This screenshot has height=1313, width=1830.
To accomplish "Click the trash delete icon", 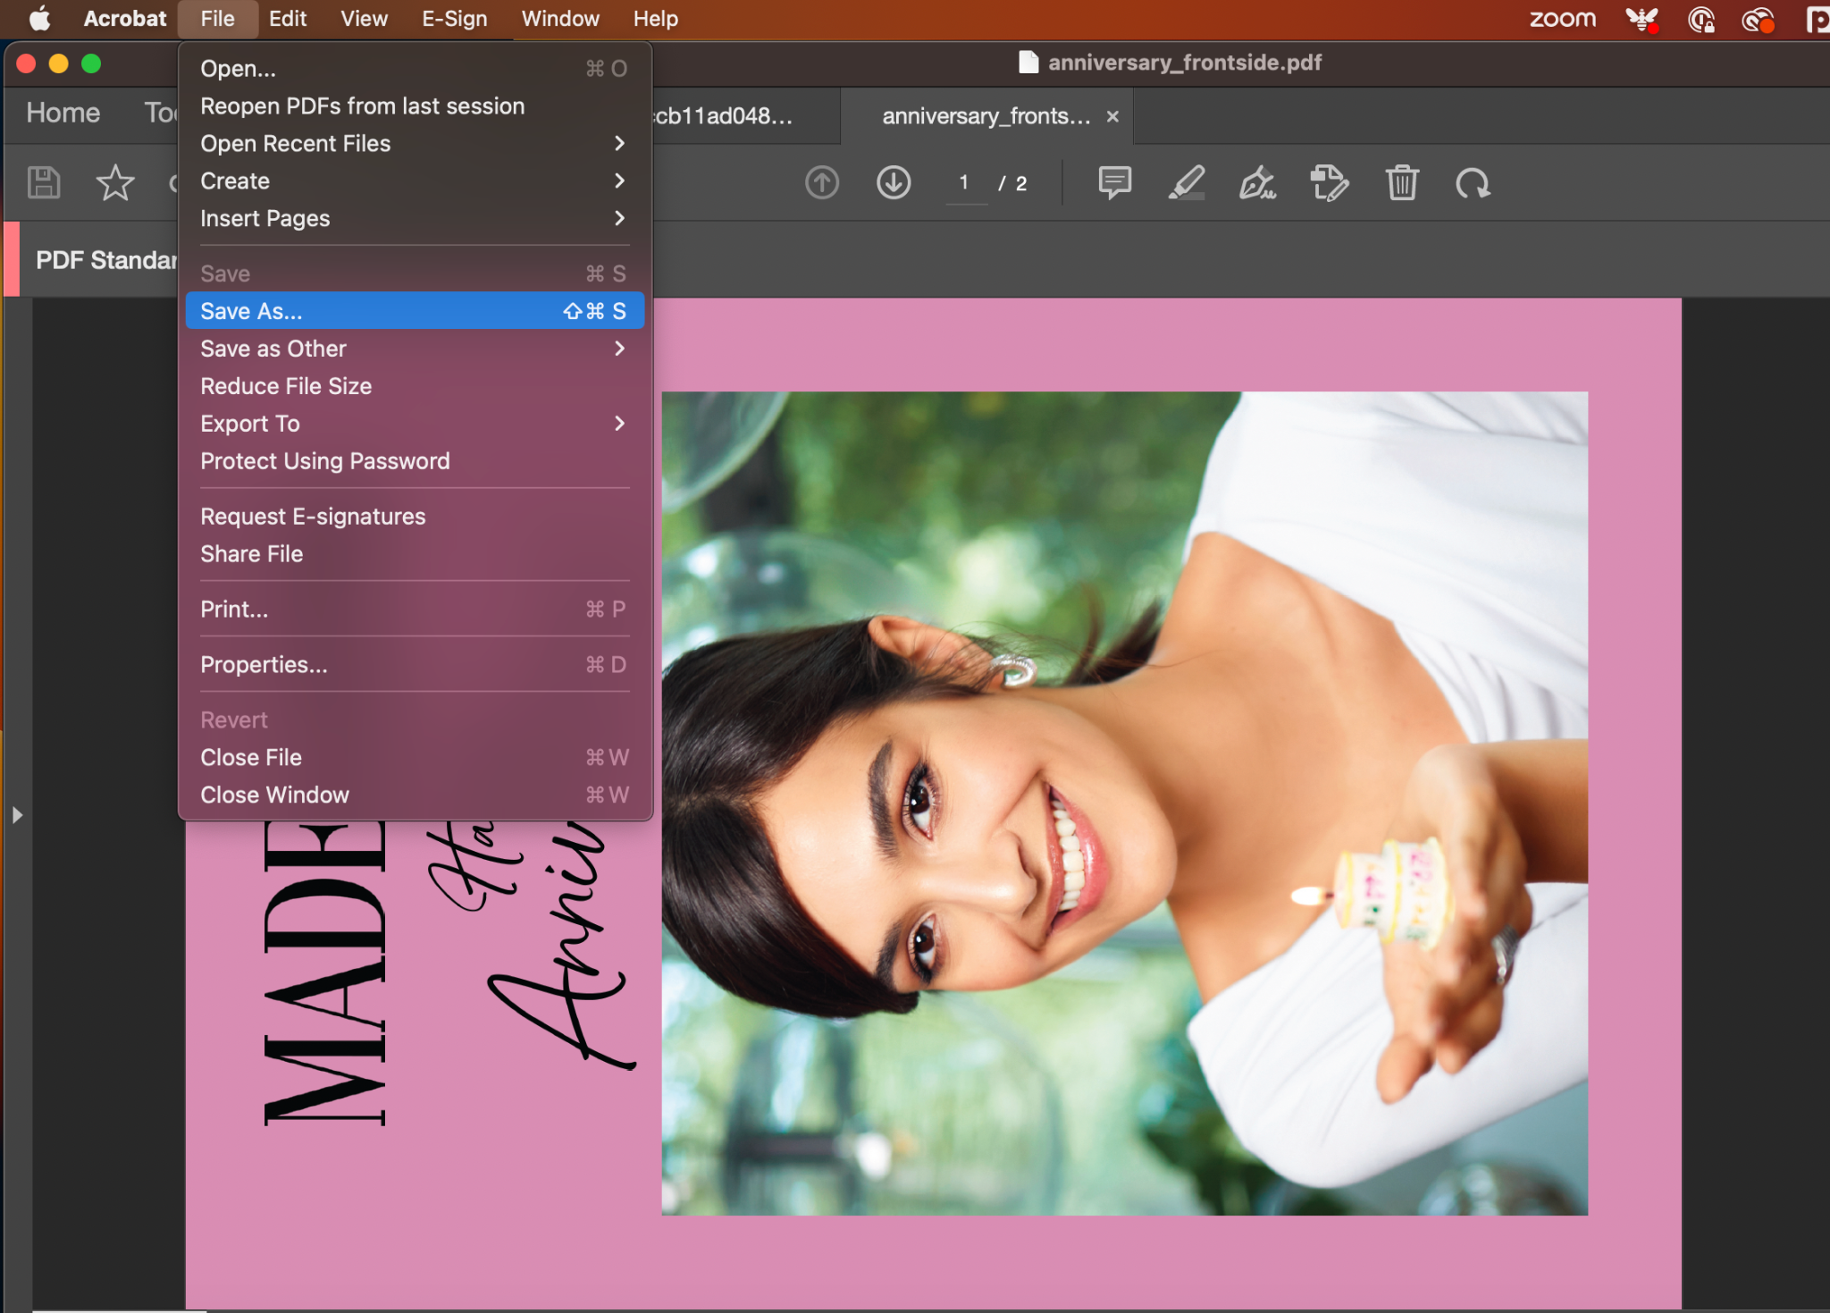I will [1401, 182].
